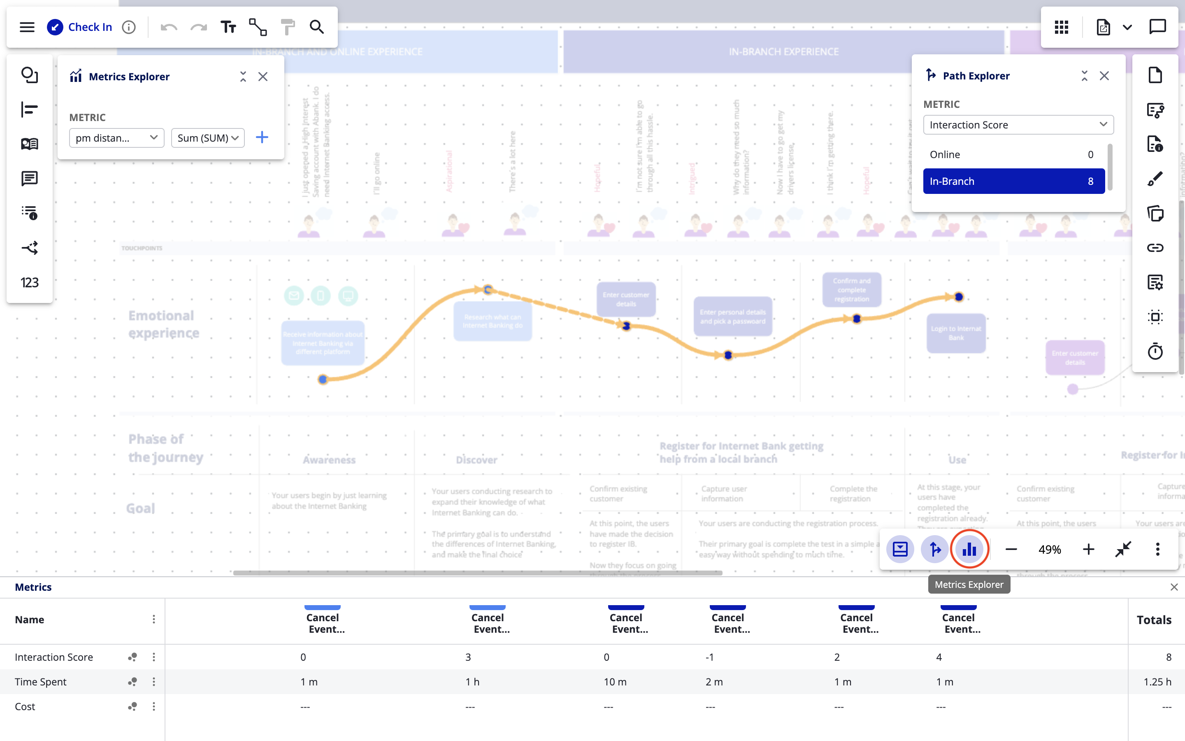Select the In-Branch path row
Image resolution: width=1185 pixels, height=741 pixels.
point(1013,181)
